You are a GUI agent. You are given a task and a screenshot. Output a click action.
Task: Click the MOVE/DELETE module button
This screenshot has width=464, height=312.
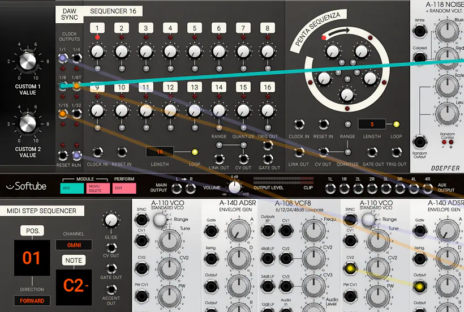pos(98,188)
